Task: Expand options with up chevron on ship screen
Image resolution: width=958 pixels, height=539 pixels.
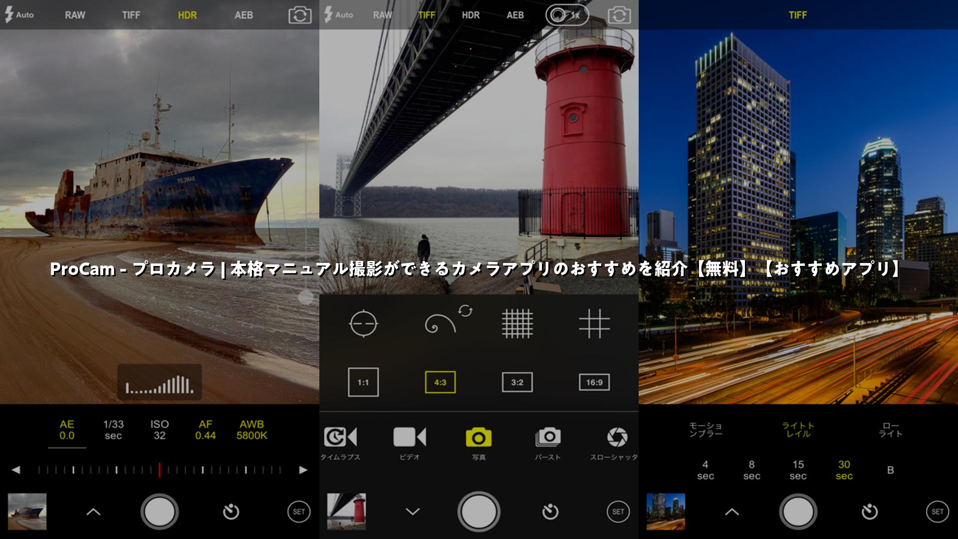Action: click(93, 512)
